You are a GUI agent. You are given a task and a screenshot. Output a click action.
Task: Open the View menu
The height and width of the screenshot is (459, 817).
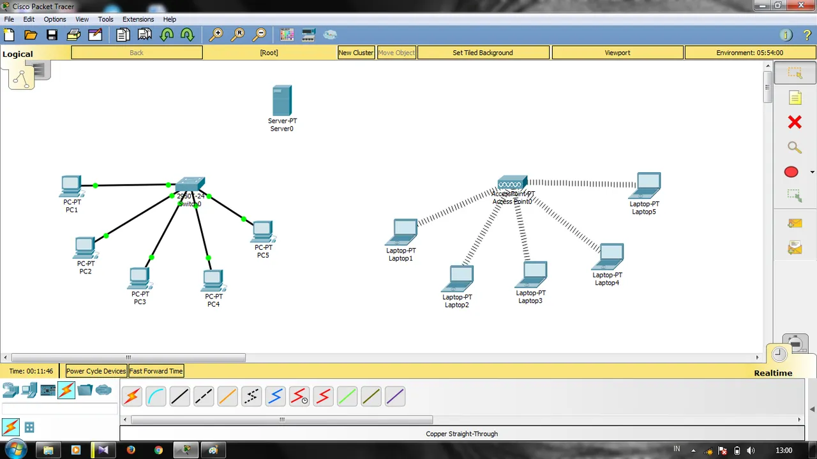(82, 19)
